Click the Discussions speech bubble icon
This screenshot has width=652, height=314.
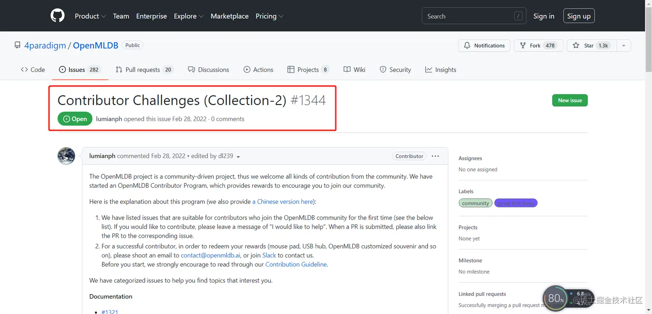191,69
